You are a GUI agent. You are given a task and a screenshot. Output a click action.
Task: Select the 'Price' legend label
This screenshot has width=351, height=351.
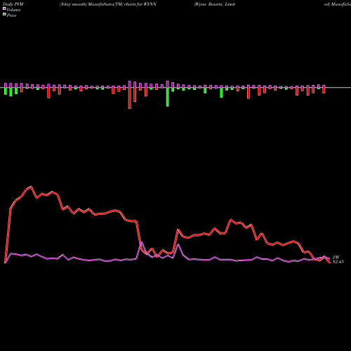tap(11, 15)
